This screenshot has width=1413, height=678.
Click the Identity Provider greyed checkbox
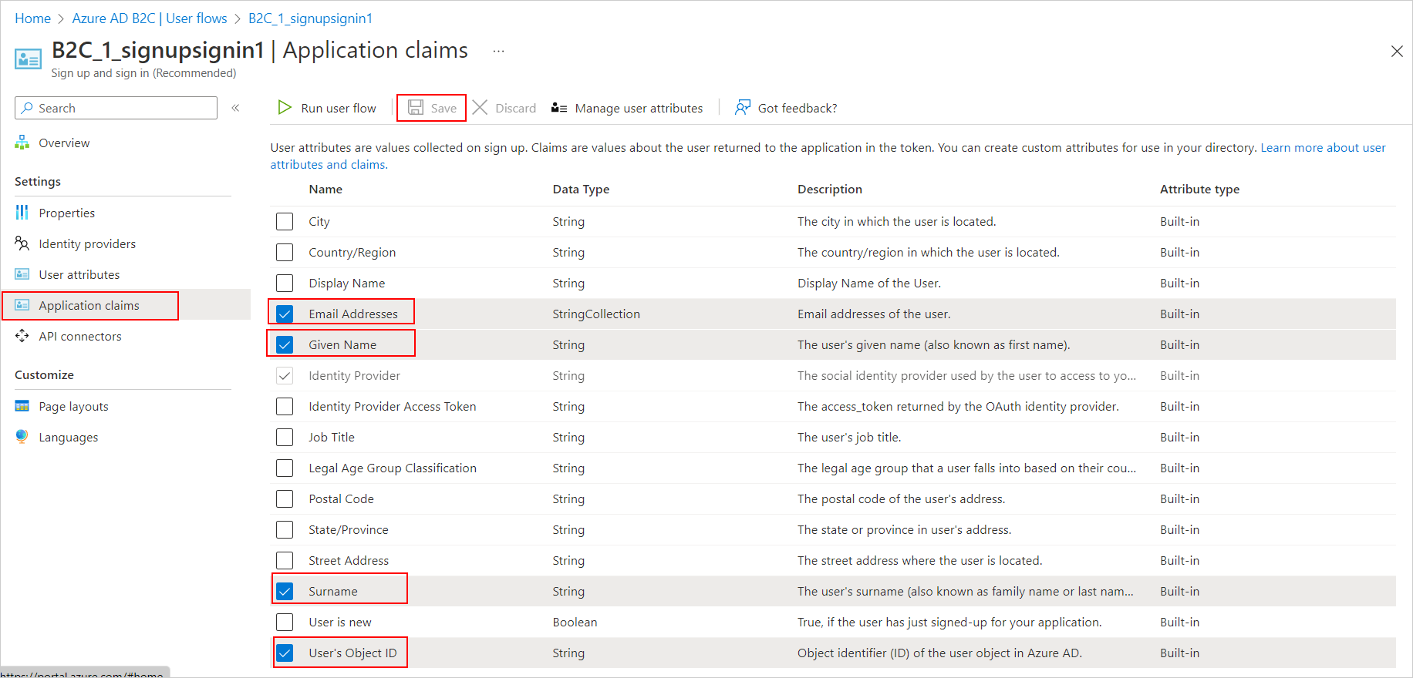(x=285, y=375)
